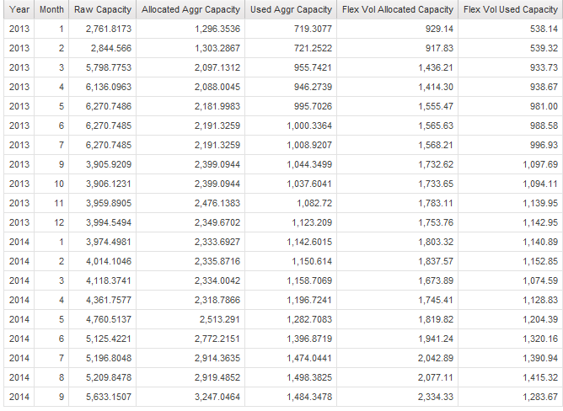Image resolution: width=563 pixels, height=411 pixels.
Task: Click the Month column header
Action: coord(51,9)
